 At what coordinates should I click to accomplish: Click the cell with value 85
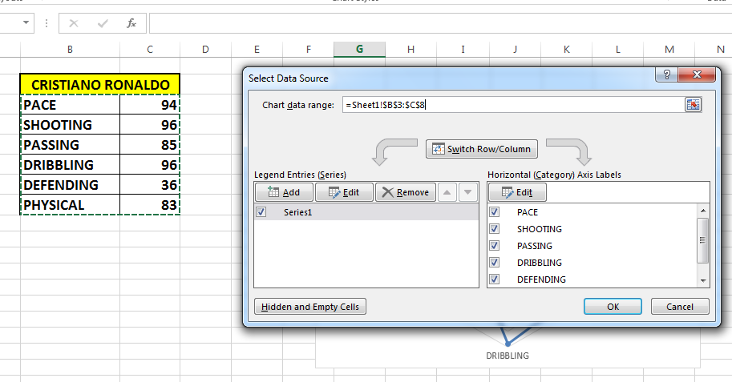tap(149, 145)
